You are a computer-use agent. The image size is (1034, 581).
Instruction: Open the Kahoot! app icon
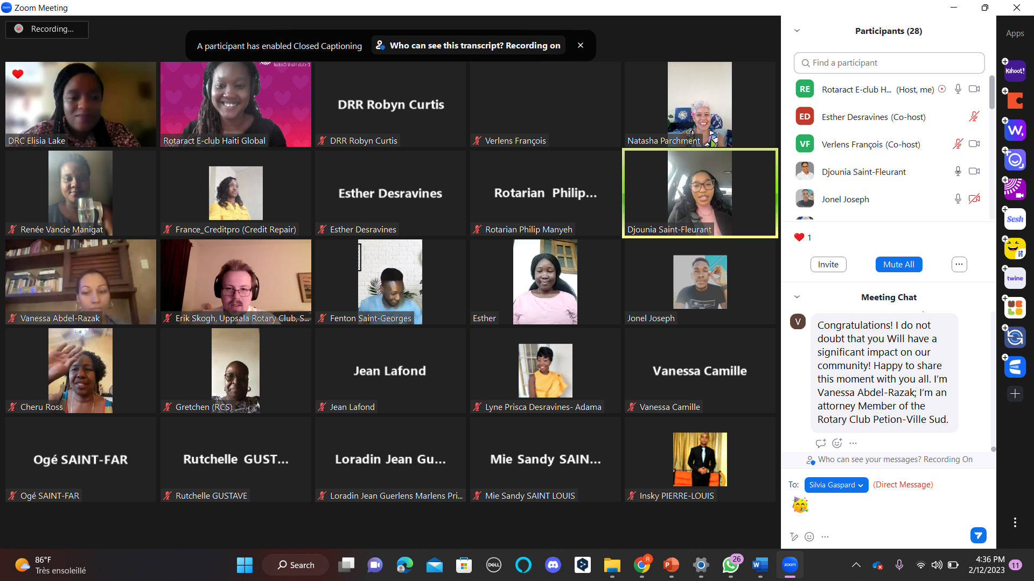click(x=1015, y=71)
